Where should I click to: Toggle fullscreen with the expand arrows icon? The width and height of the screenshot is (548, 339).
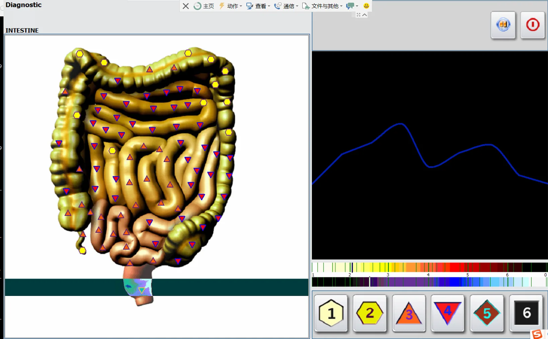click(x=359, y=15)
